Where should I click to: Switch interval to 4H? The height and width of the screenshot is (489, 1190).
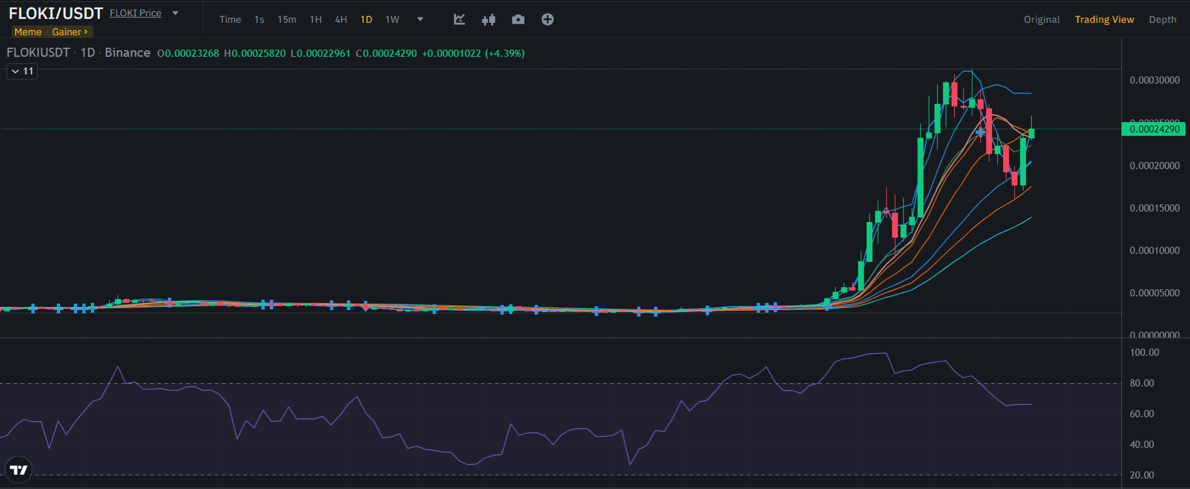click(x=341, y=20)
